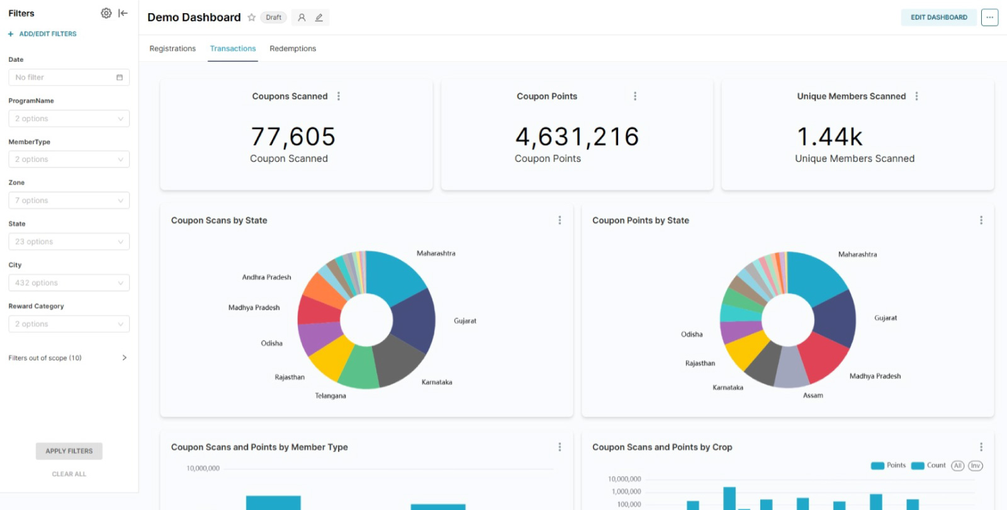Image resolution: width=1007 pixels, height=510 pixels.
Task: Select All legend entries in Crop chart
Action: (957, 466)
